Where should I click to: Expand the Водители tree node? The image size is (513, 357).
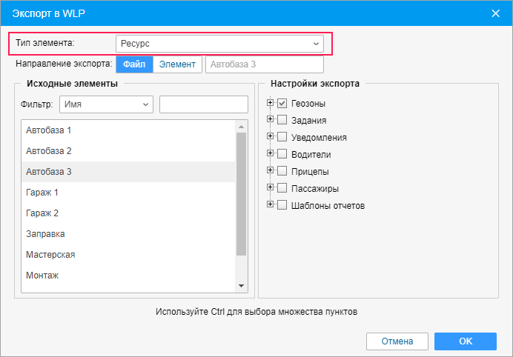click(271, 154)
